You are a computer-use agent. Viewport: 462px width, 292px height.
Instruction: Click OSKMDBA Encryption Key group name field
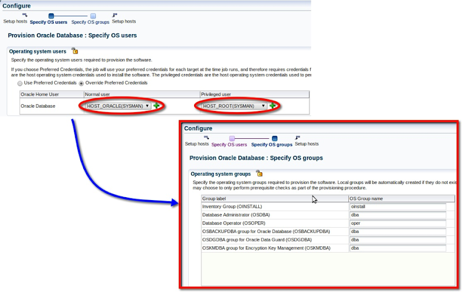398,248
